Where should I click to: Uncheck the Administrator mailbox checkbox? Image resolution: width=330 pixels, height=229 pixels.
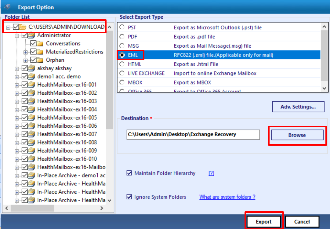click(24, 35)
